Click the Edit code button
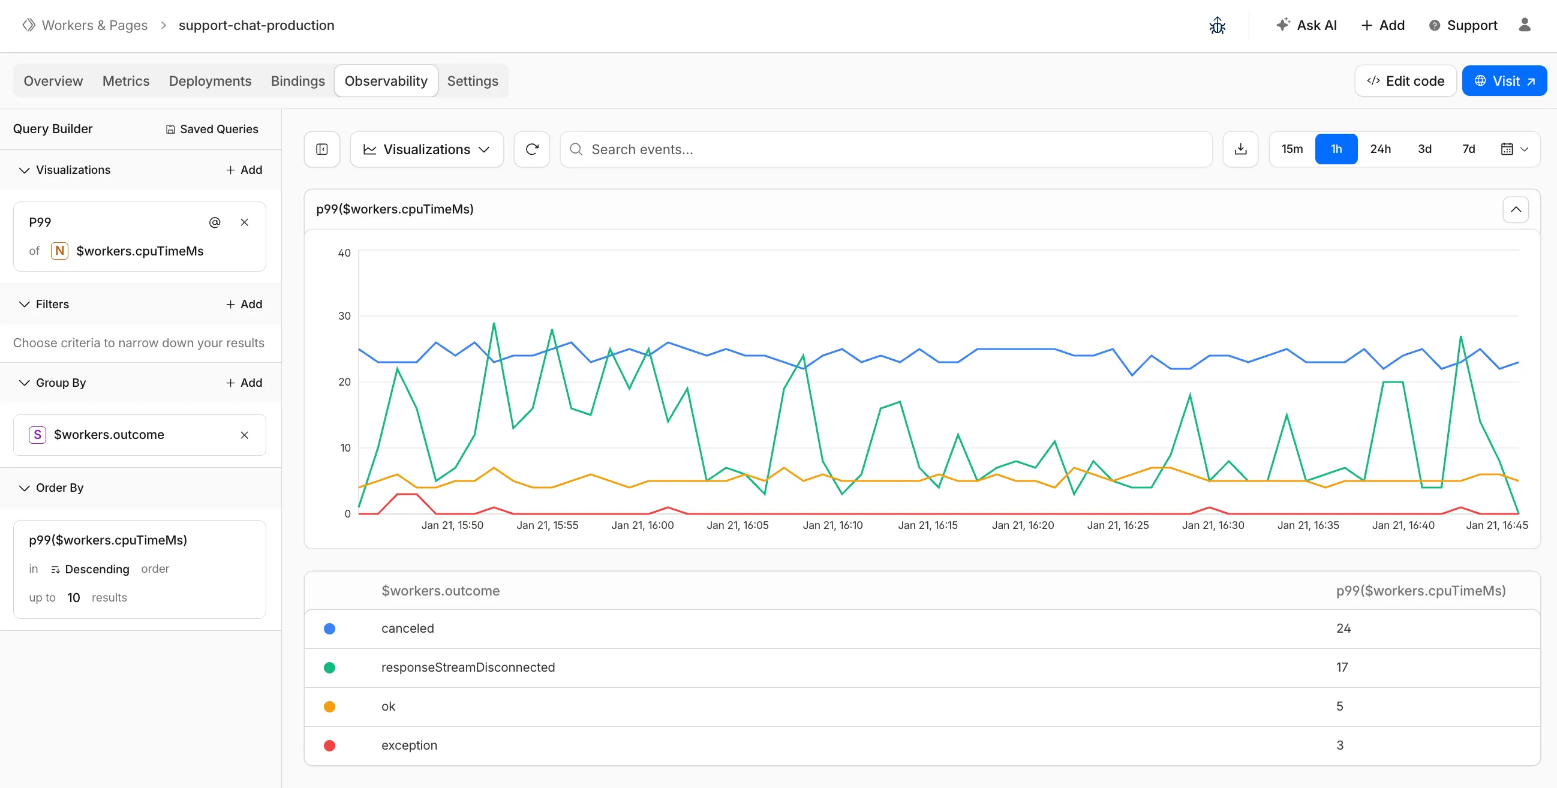The height and width of the screenshot is (788, 1557). [x=1405, y=80]
